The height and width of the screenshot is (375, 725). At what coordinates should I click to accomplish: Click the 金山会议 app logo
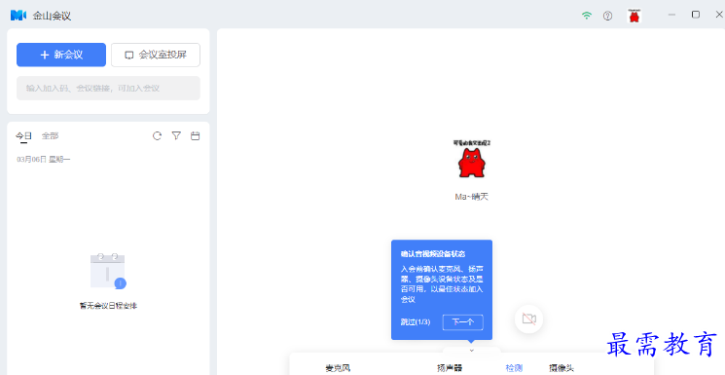18,16
